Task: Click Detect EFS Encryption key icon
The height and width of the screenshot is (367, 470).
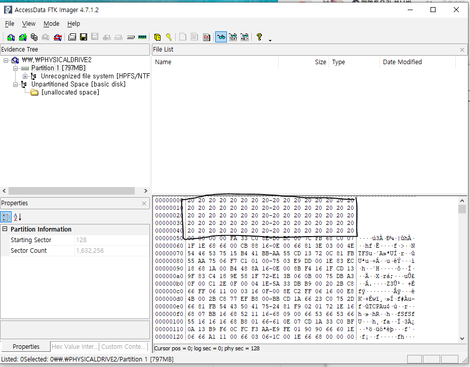Action: tap(169, 37)
